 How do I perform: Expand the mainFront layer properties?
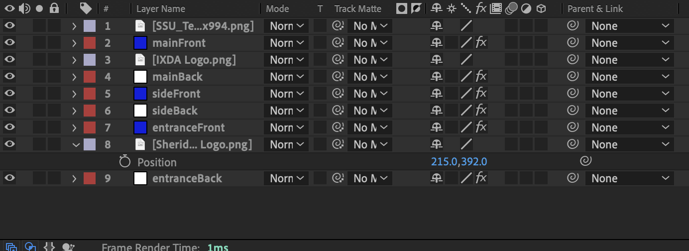74,43
